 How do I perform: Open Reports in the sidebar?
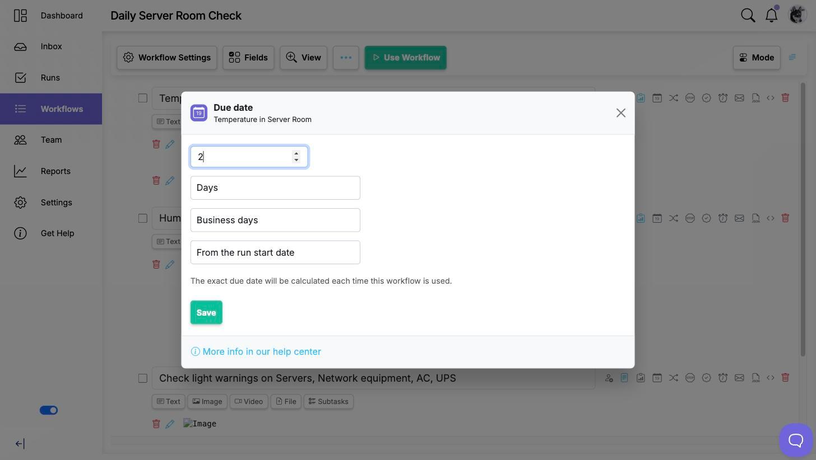pyautogui.click(x=51, y=171)
